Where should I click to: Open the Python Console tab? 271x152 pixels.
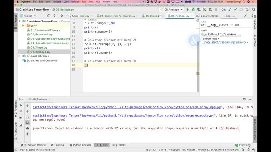pos(80,145)
